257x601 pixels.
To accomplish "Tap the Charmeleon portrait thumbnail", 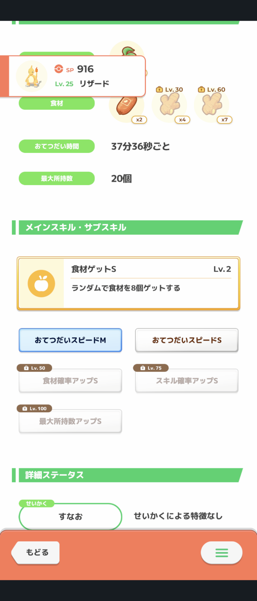I will (x=32, y=76).
